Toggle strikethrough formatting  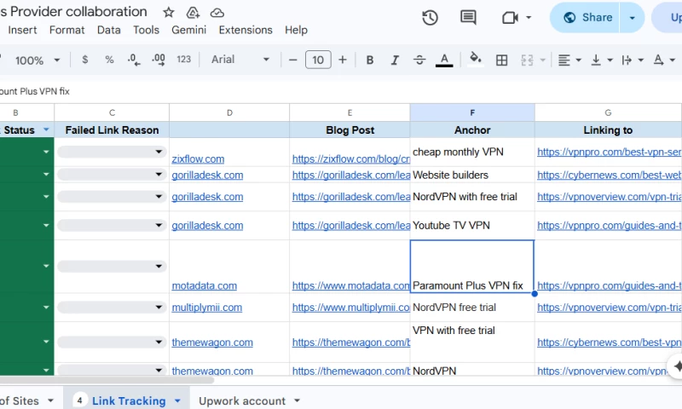[x=419, y=60]
